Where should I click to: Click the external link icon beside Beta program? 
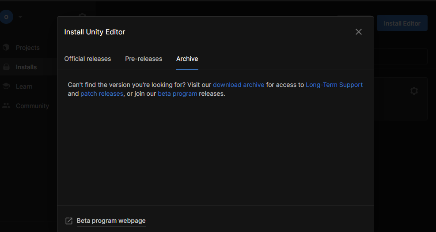(x=68, y=221)
